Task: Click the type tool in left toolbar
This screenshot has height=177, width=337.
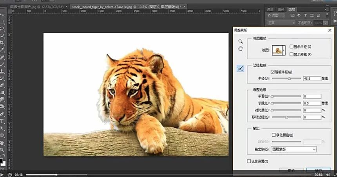Action: click(2, 121)
